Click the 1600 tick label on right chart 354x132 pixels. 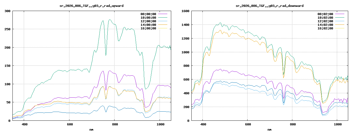[185, 11]
